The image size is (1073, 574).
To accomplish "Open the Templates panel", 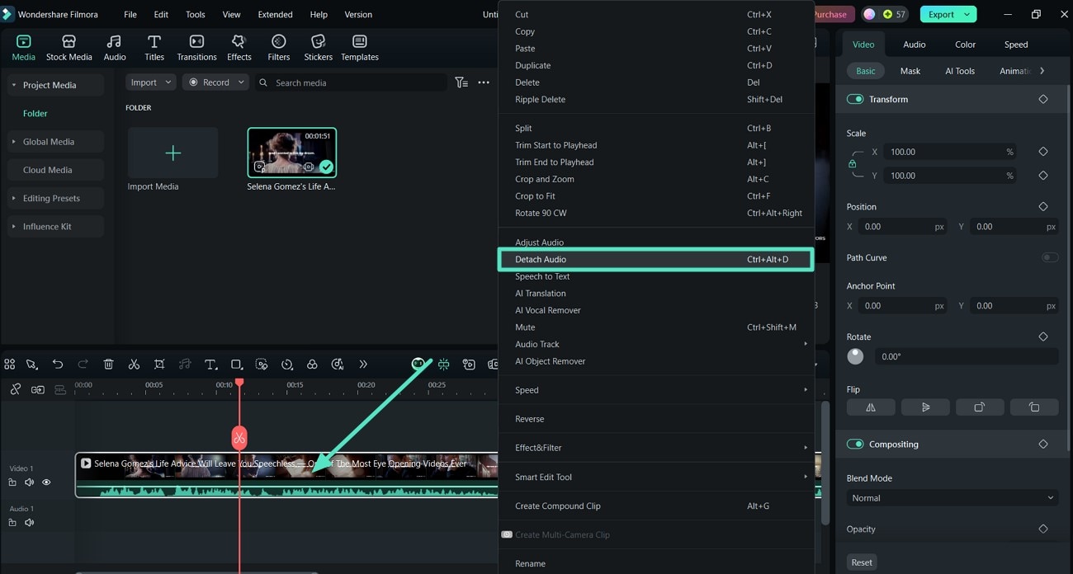I will 360,48.
